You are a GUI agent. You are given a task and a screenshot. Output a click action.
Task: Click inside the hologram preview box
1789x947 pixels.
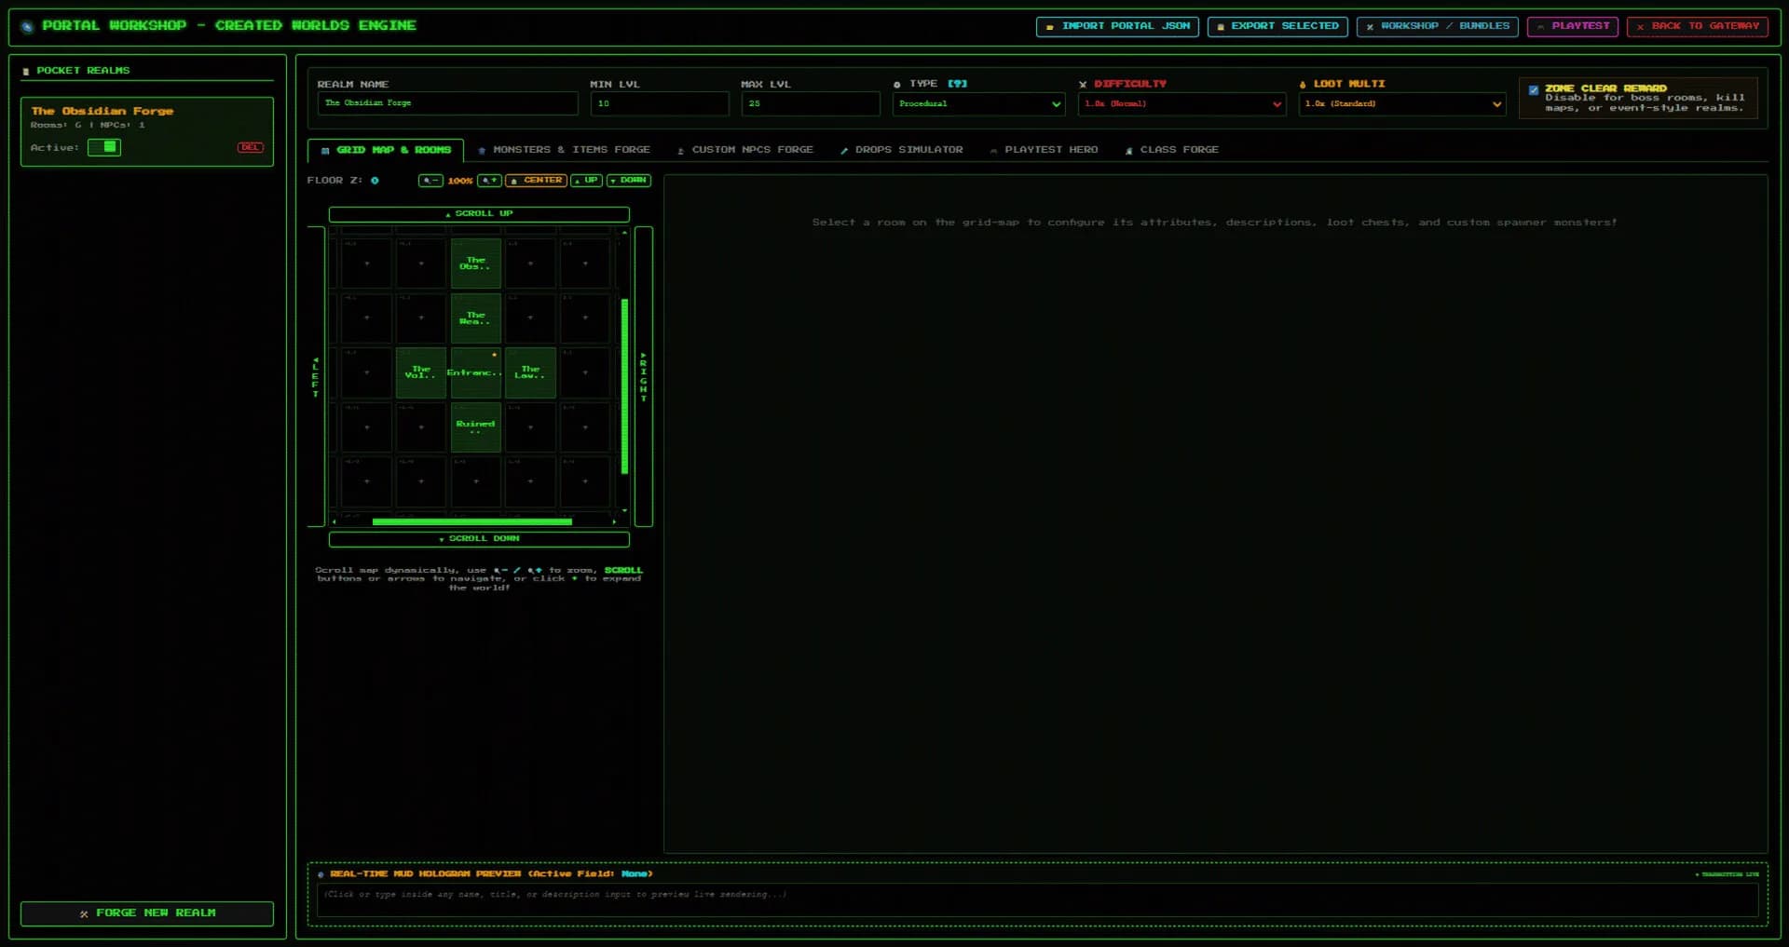pos(1037,900)
